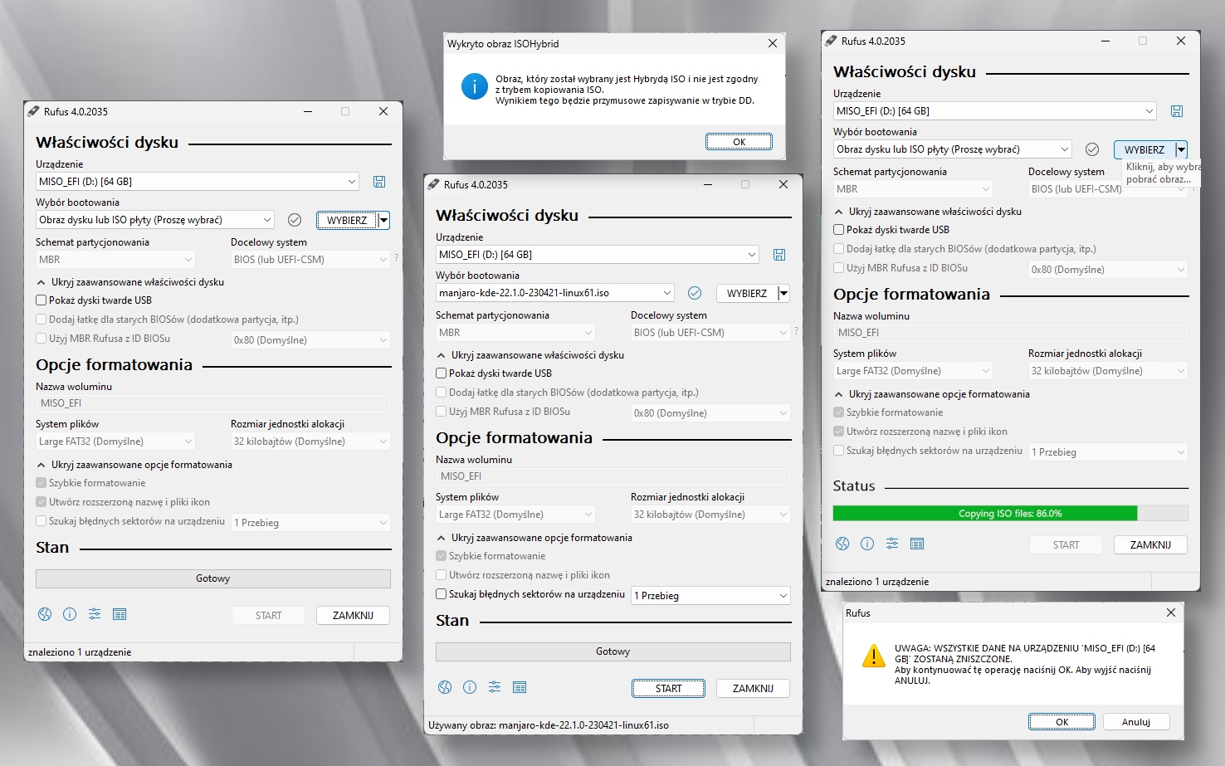Open the About info icon in the manjaro ISO window
Screen dimensions: 1225x766
click(470, 687)
